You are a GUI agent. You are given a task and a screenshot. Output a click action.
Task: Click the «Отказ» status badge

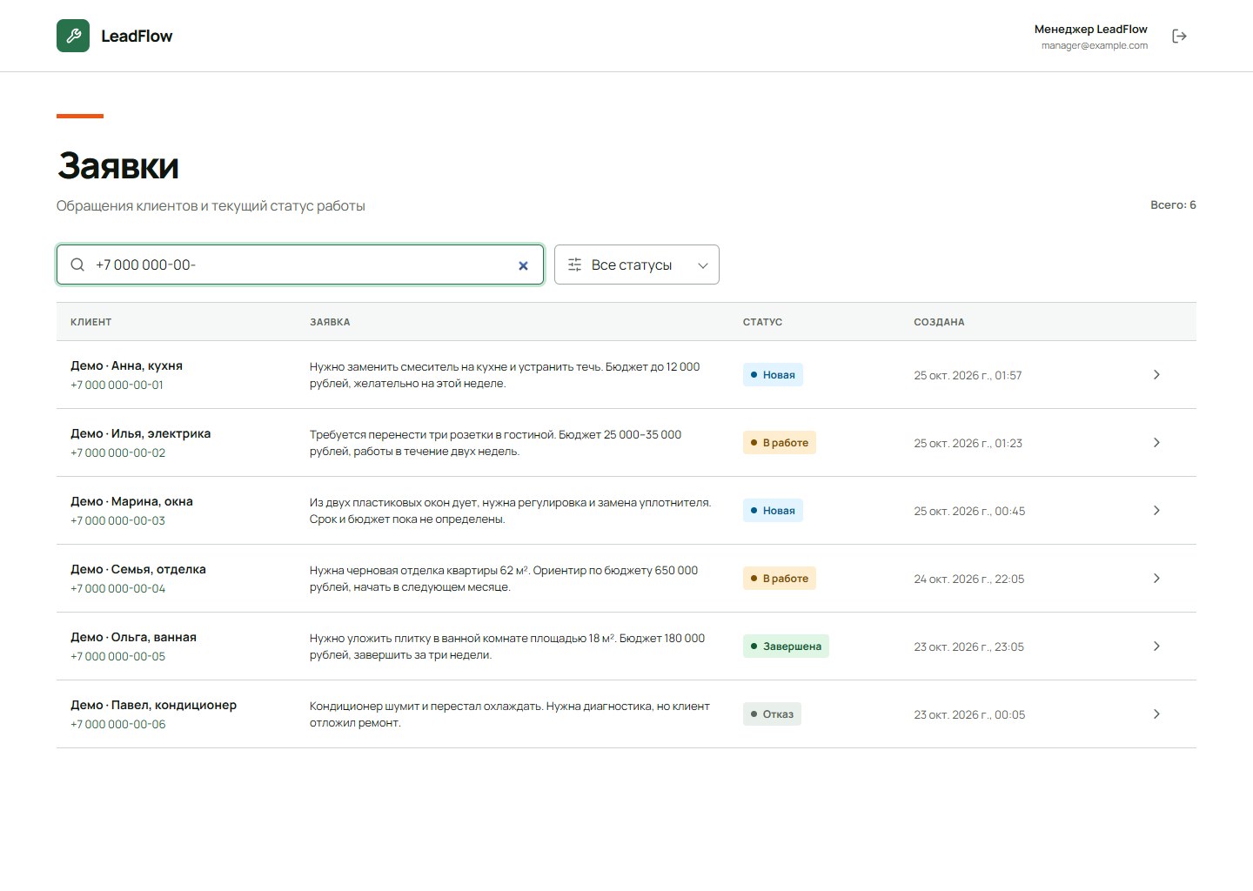tap(772, 714)
